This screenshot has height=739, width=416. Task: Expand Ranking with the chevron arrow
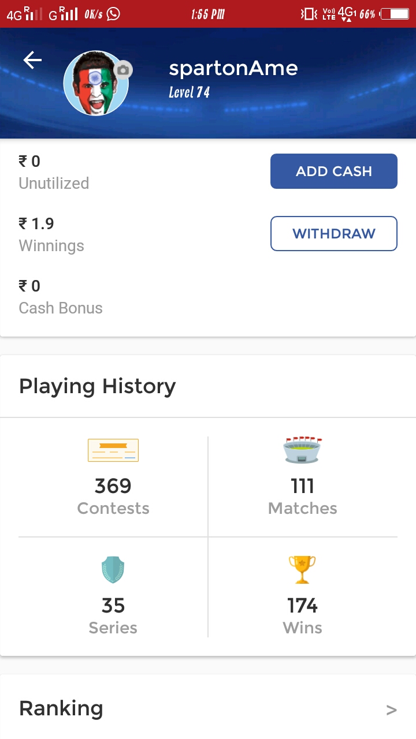click(x=391, y=710)
